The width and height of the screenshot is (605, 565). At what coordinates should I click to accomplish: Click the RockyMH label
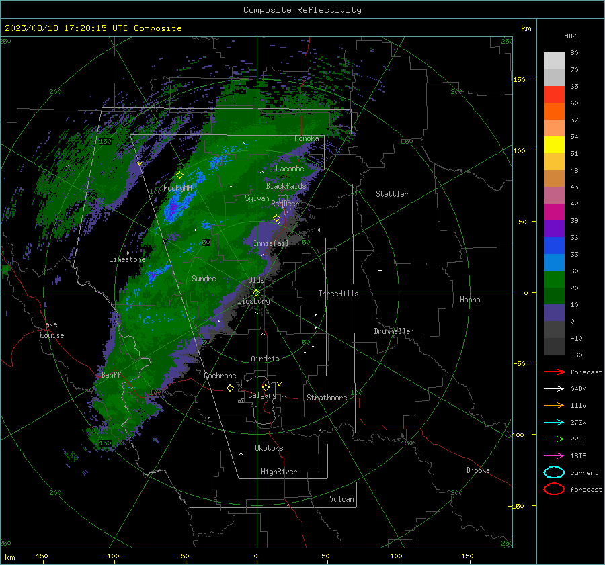coord(177,188)
